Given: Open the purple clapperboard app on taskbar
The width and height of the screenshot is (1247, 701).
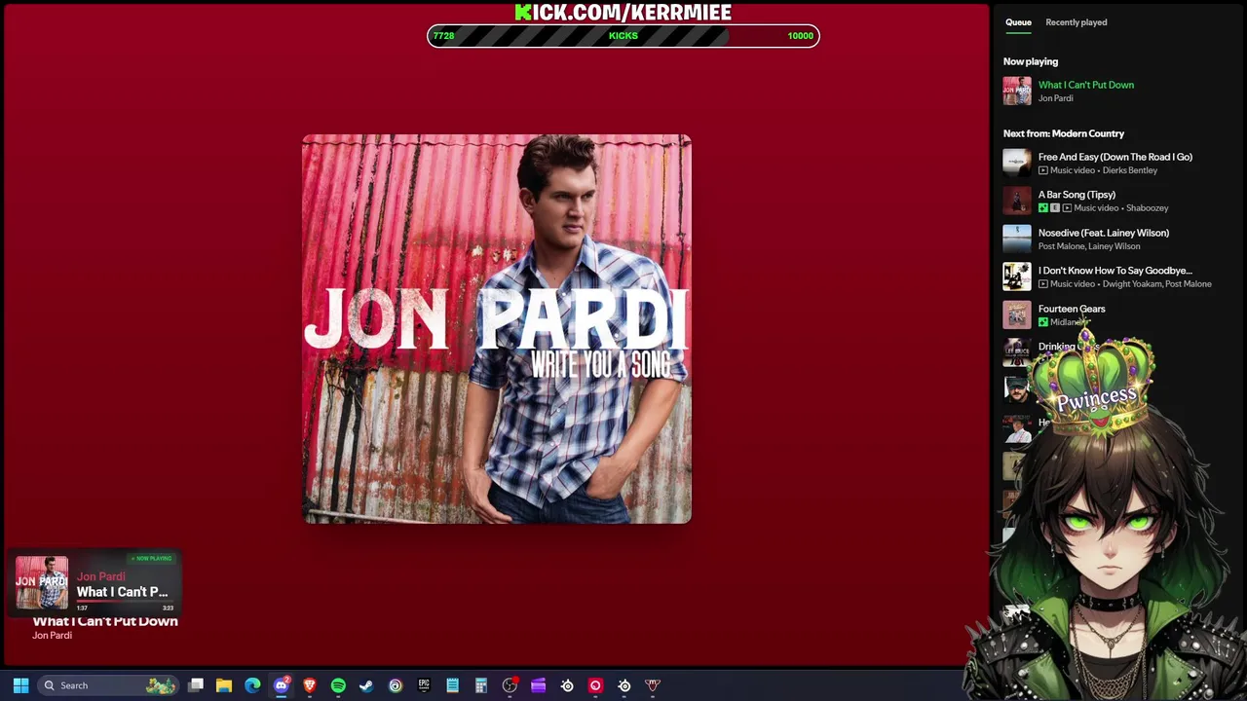Looking at the screenshot, I should pyautogui.click(x=538, y=685).
